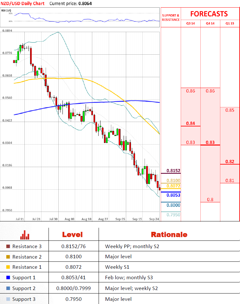Click the 0.86 value in Q4 14 column

(x=210, y=91)
